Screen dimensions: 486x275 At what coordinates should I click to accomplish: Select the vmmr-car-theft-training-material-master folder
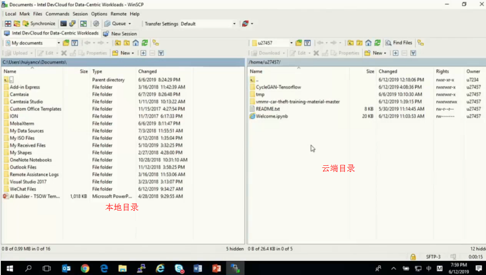pos(298,102)
